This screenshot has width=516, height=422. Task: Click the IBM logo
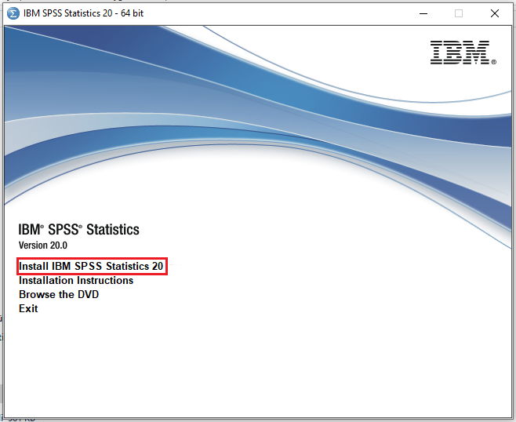(x=460, y=53)
